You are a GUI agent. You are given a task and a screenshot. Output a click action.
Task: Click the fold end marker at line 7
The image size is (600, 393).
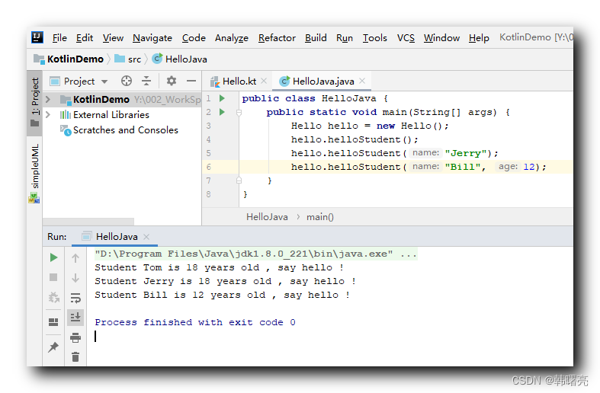coord(239,181)
